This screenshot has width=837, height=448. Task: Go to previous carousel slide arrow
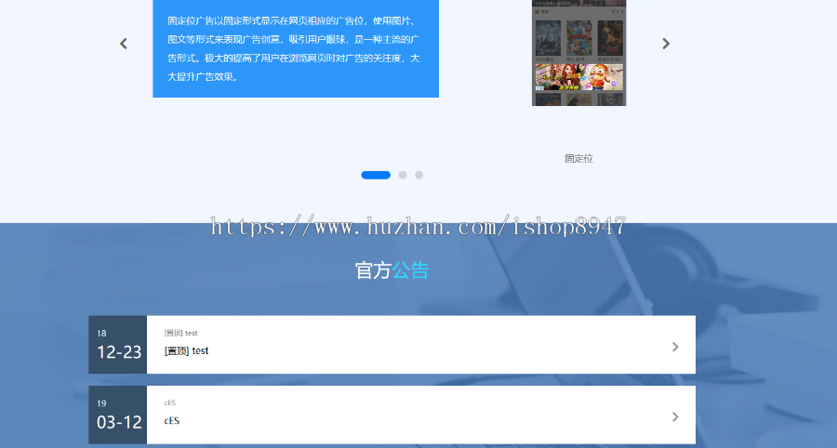pyautogui.click(x=124, y=44)
